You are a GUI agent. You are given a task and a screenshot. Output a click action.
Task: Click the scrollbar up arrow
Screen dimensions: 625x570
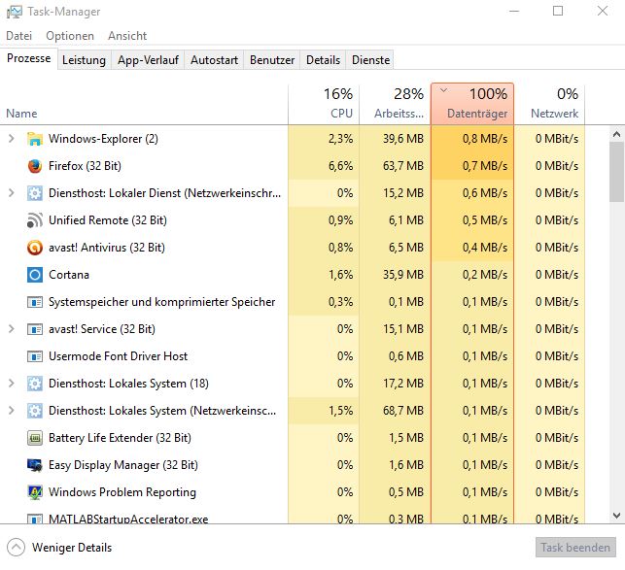coord(616,134)
